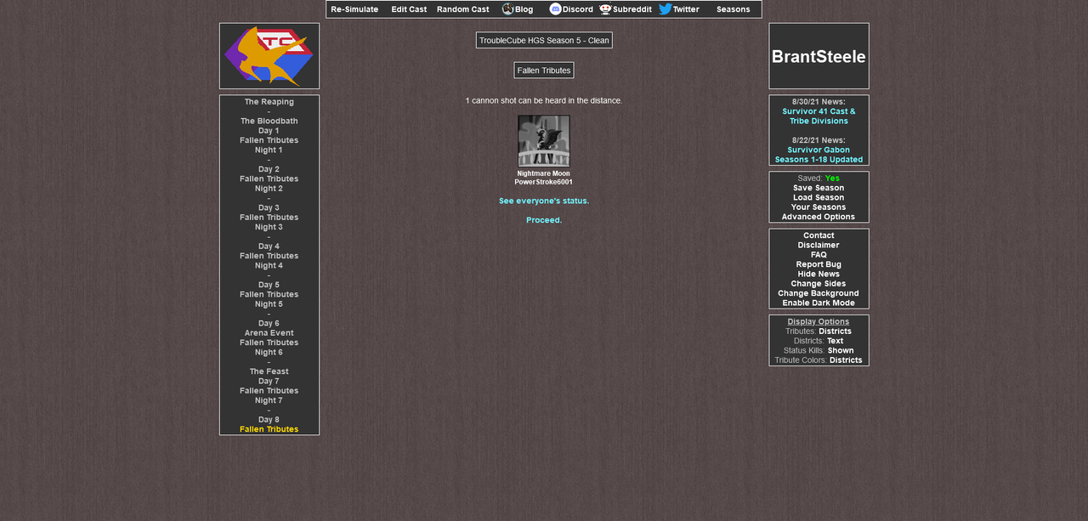
Task: Open Survivor 41 Cast & Tribe Divisions news
Action: point(819,116)
